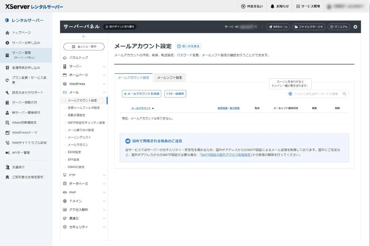Click the grid icon for サービス管理

coord(298,6)
